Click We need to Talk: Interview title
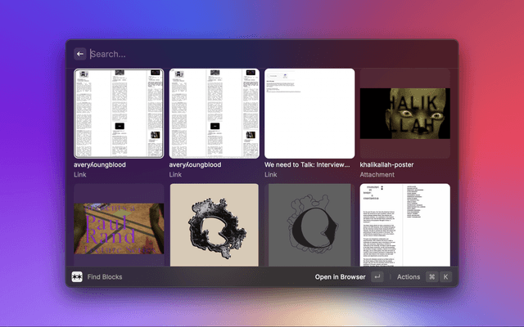The width and height of the screenshot is (524, 327). (309, 164)
